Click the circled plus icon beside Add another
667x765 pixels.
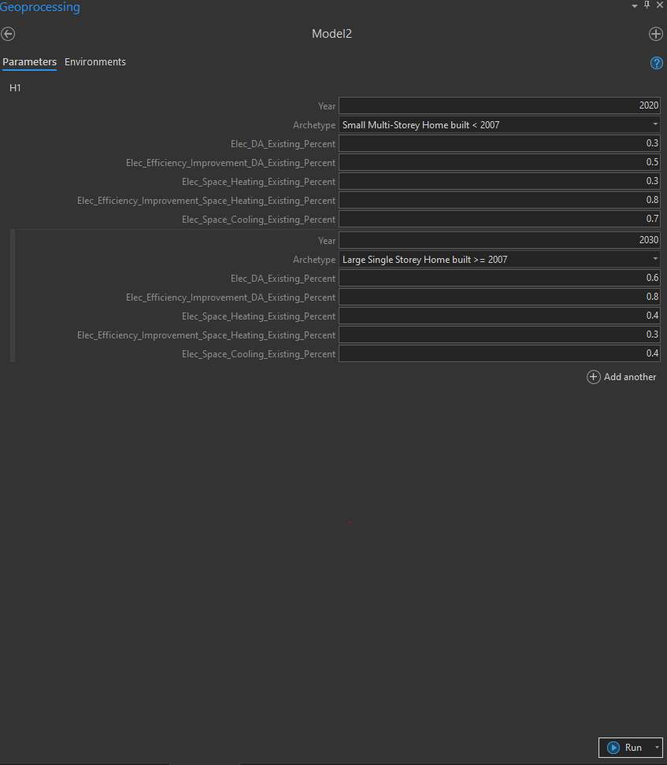(593, 377)
